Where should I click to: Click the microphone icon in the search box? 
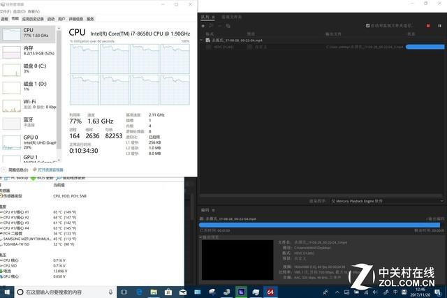tap(112, 291)
